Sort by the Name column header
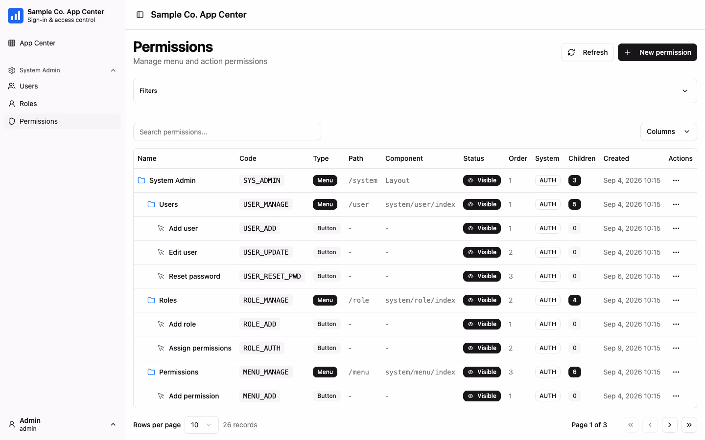 [147, 158]
